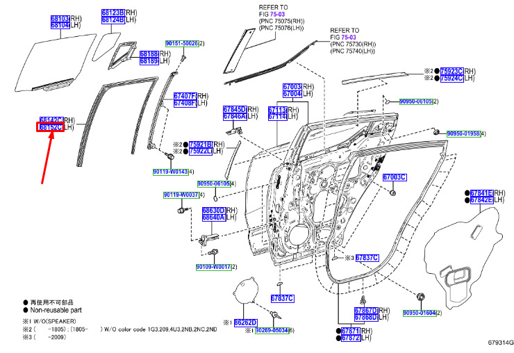
Task: Open bolt part 90151-50026
Action: tap(182, 43)
